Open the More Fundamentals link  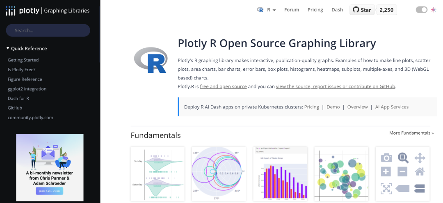pos(411,133)
